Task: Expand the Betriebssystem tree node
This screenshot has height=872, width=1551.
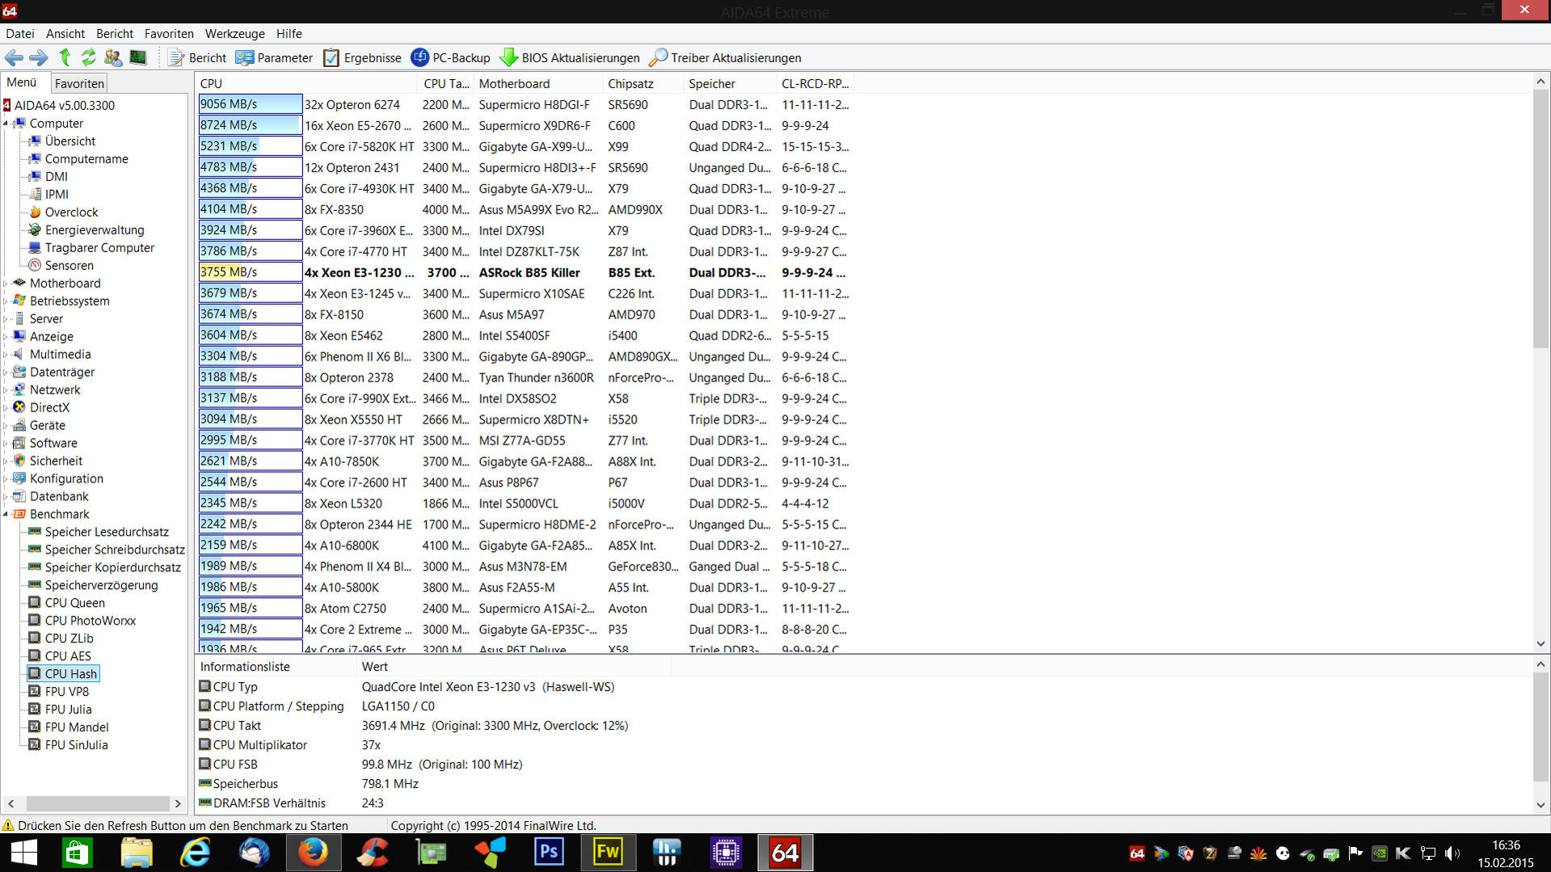Action: 6,301
